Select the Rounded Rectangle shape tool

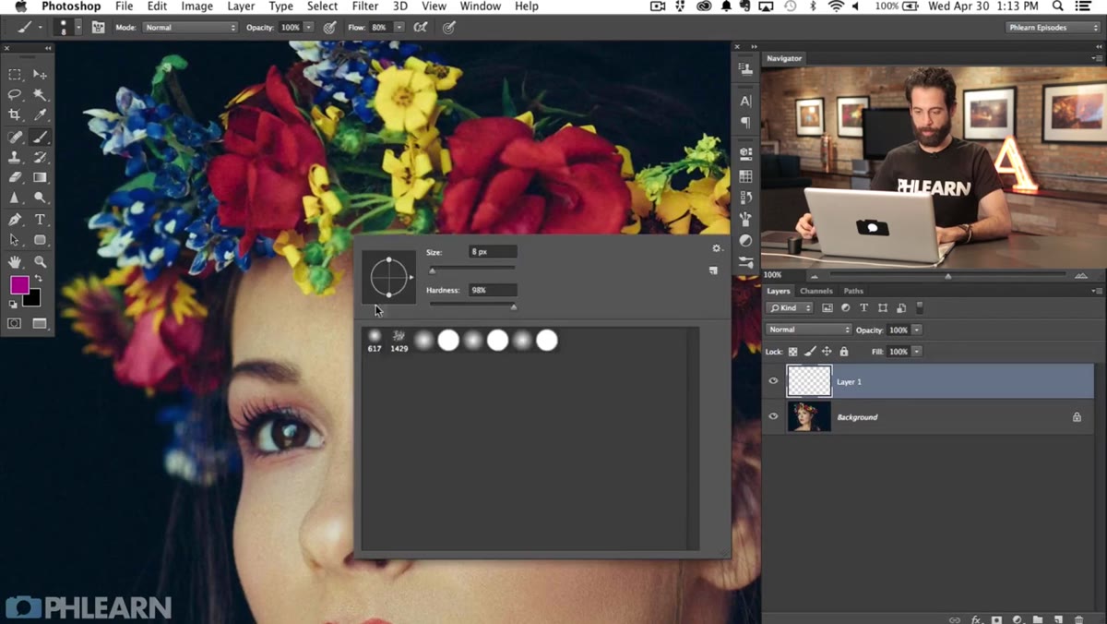coord(40,240)
